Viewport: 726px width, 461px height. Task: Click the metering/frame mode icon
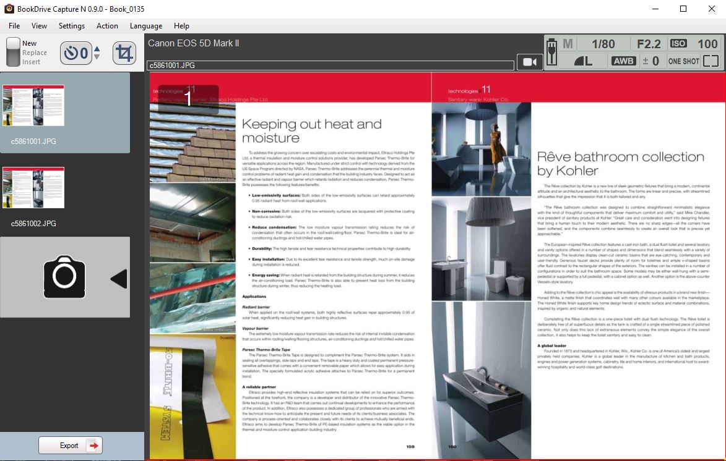[x=711, y=61]
